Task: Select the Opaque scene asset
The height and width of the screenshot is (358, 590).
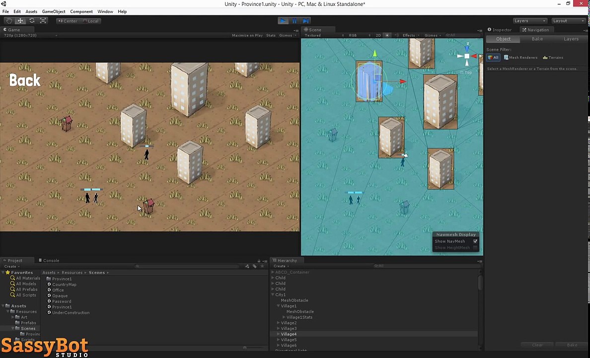Action: click(57, 296)
